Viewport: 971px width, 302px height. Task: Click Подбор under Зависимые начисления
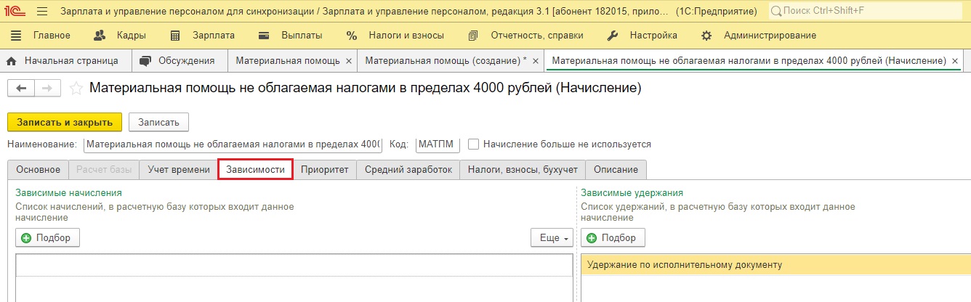47,237
